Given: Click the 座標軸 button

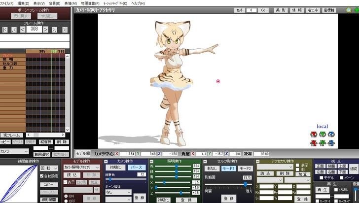Looking at the screenshot, I should 329,10.
